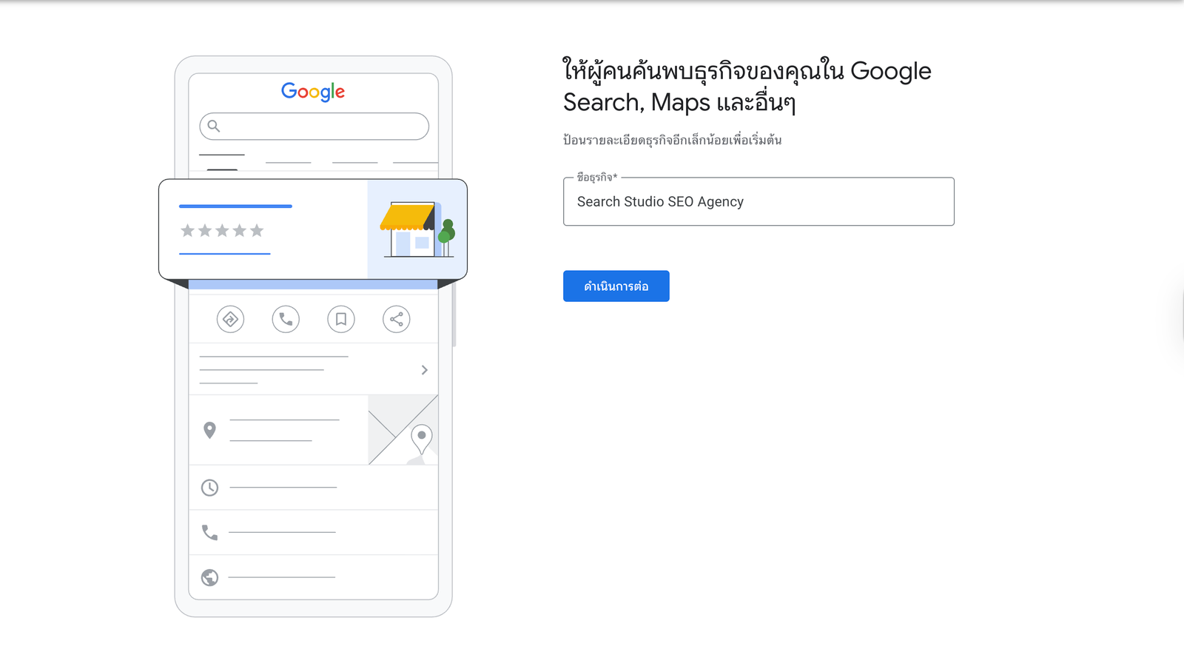The height and width of the screenshot is (669, 1184).
Task: Click the page heading about Google Search, Maps
Action: pyautogui.click(x=747, y=87)
